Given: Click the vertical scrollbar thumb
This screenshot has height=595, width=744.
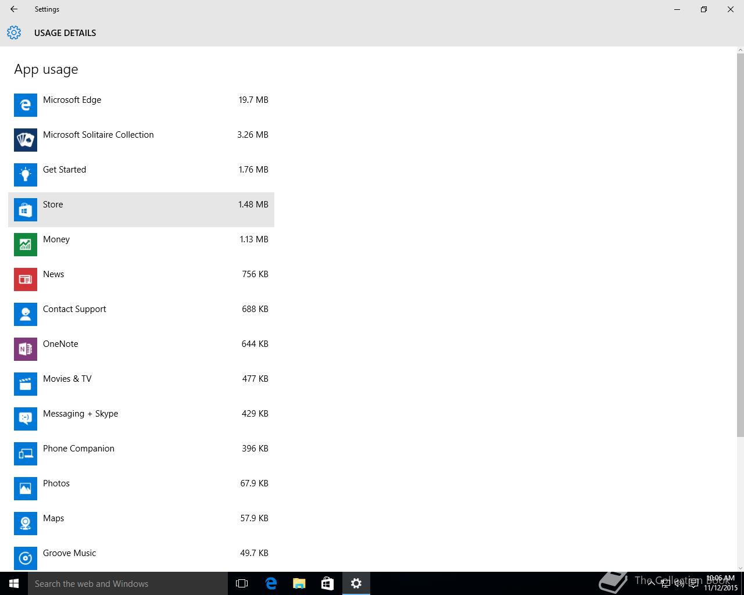Looking at the screenshot, I should tap(740, 245).
